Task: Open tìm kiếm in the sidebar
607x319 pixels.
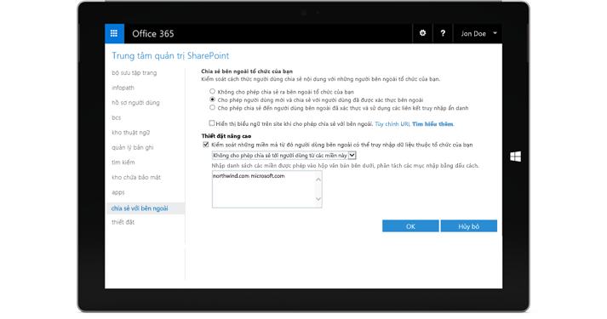Action: [x=123, y=162]
